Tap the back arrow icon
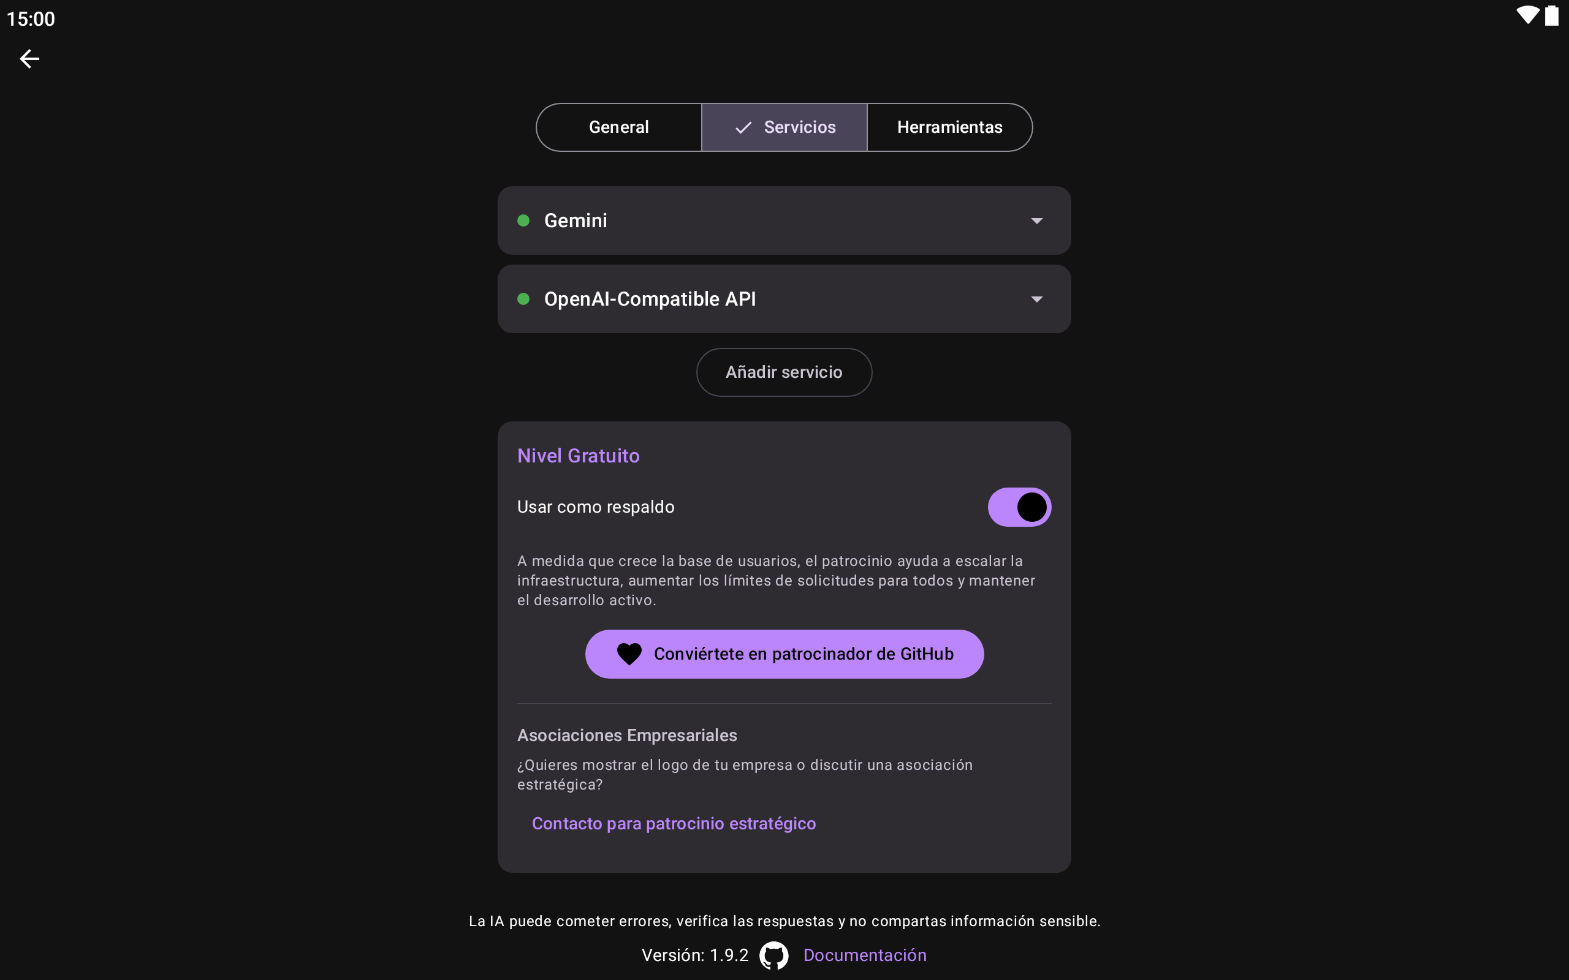1569x980 pixels. (29, 59)
